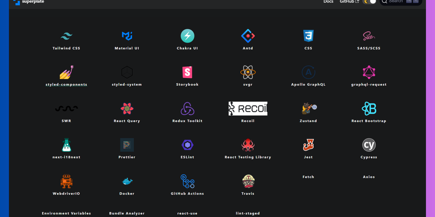The image size is (435, 217).
Task: Select the Prettier P icon
Action: point(127,145)
